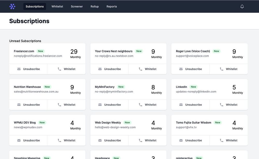Image resolution: width=259 pixels, height=159 pixels.
Task: View the Reports tab
Action: click(x=112, y=6)
